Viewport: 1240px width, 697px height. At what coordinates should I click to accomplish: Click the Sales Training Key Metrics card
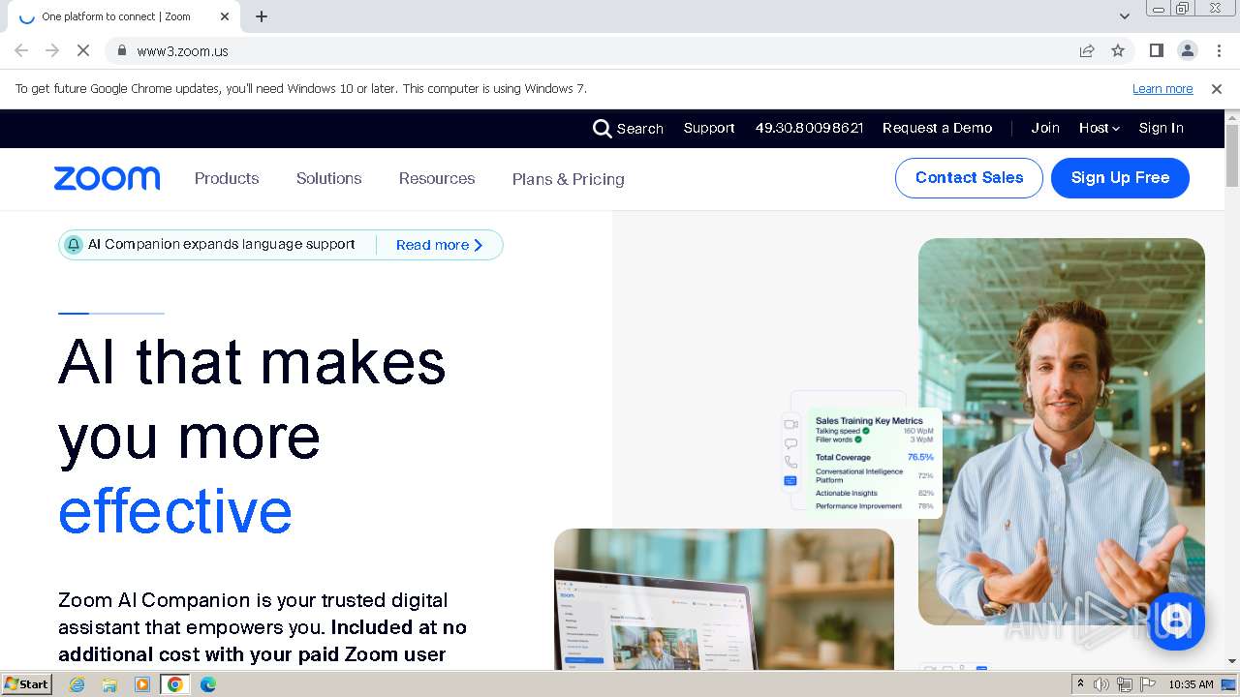pyautogui.click(x=875, y=463)
